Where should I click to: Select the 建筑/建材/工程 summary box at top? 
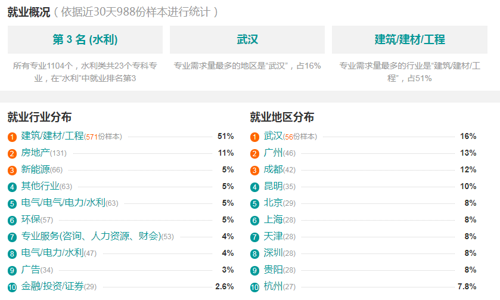coord(409,39)
